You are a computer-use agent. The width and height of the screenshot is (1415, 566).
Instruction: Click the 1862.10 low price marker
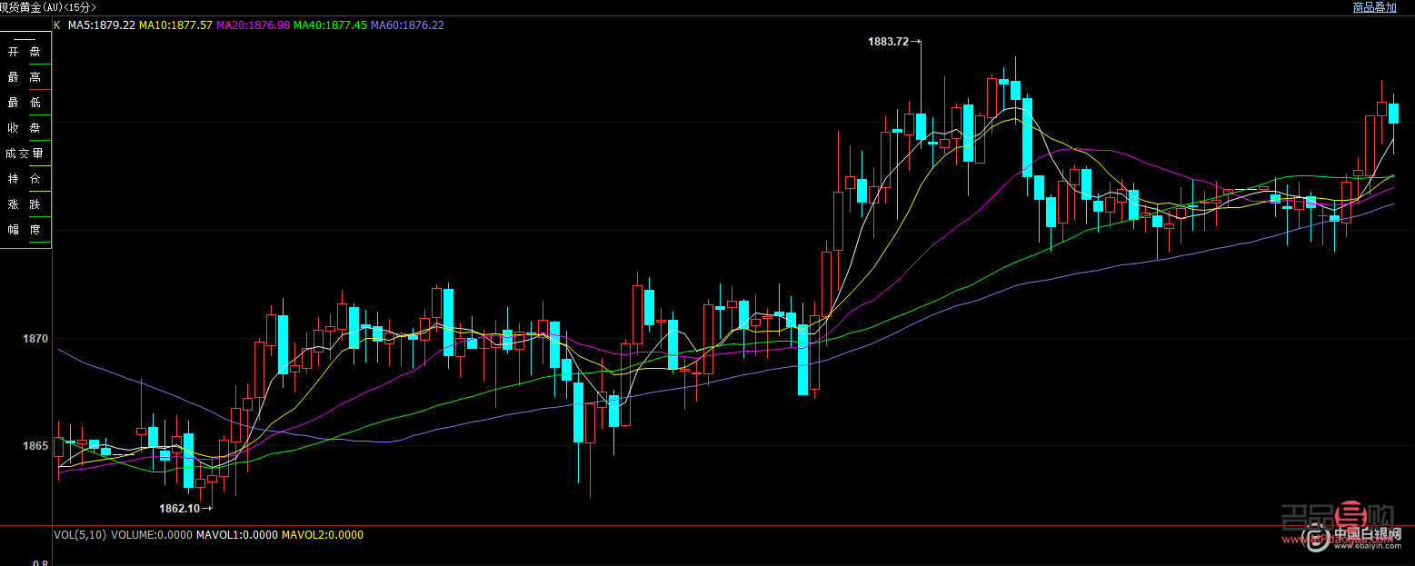[x=180, y=508]
